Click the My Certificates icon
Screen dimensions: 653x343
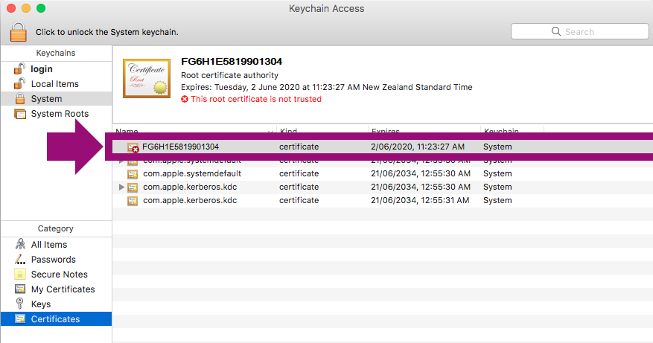pyautogui.click(x=20, y=289)
